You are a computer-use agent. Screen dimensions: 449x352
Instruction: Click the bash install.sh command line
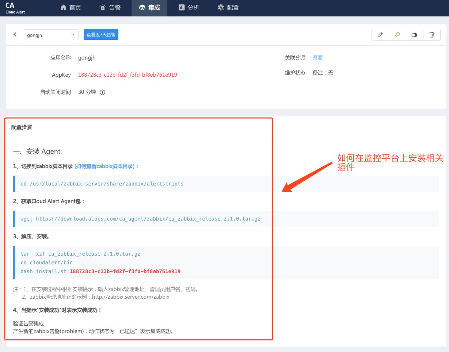[100, 271]
